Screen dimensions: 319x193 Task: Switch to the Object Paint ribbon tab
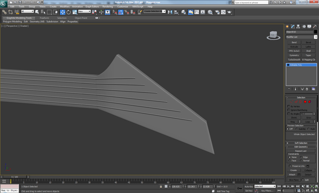[81, 18]
